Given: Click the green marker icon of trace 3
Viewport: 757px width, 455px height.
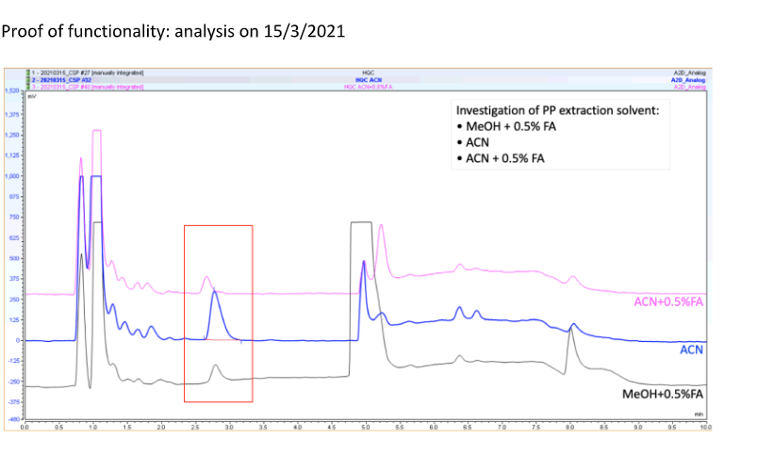Looking at the screenshot, I should 28,87.
